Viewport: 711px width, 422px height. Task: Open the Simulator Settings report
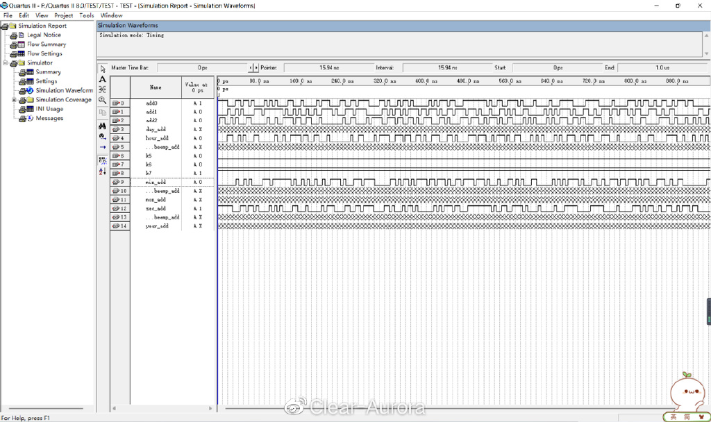pos(47,81)
